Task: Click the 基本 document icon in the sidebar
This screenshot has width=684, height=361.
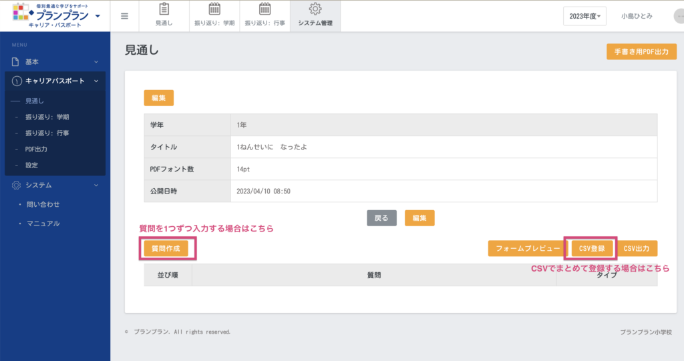Action: [15, 62]
